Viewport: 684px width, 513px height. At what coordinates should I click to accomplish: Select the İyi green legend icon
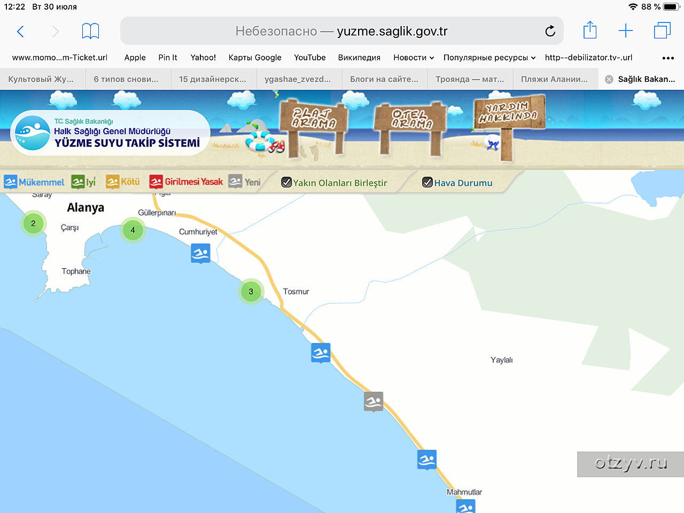pyautogui.click(x=78, y=182)
